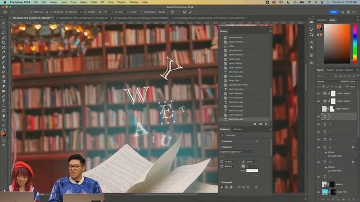Left-align text in Paragraph section
360x202 pixels.
point(222,187)
